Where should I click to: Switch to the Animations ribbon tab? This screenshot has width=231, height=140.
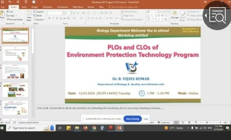[x=63, y=7]
